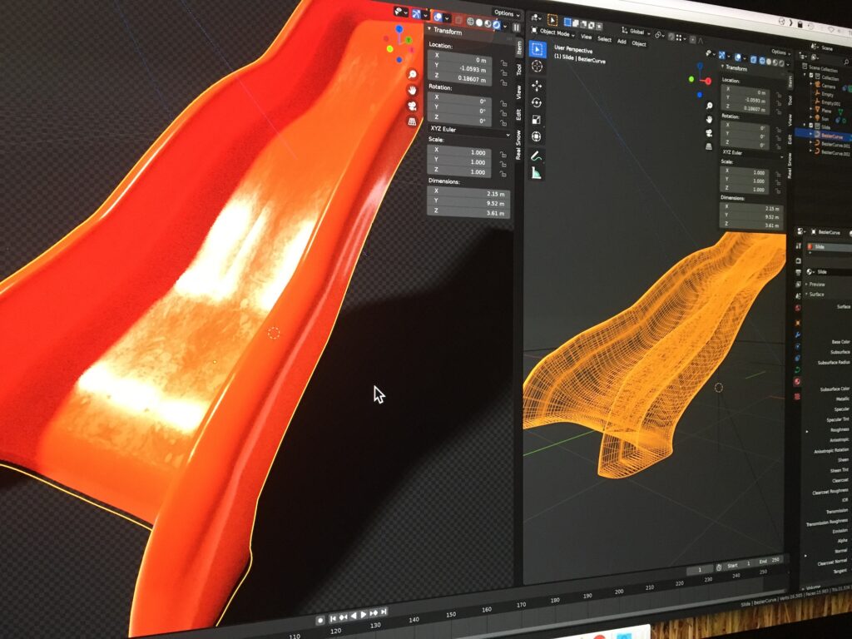Click pan hand icon in left viewport

tap(413, 90)
